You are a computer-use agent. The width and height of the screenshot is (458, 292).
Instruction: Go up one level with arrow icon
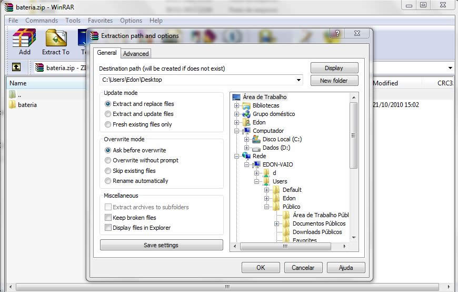(16, 67)
